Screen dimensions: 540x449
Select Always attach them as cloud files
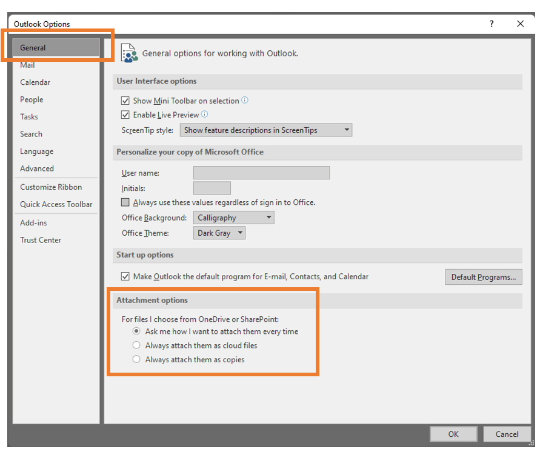coord(136,345)
